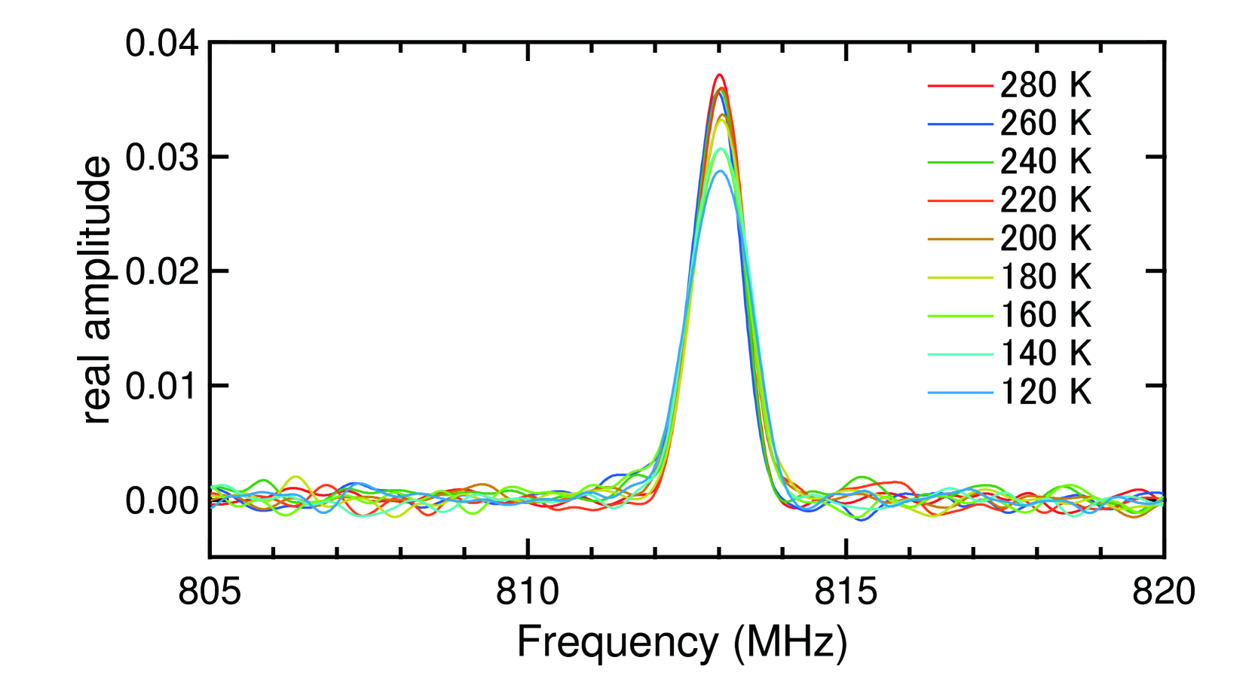Select the 0.03 y-axis tick label

[162, 157]
